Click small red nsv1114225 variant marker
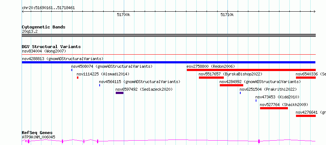 [x=78, y=78]
